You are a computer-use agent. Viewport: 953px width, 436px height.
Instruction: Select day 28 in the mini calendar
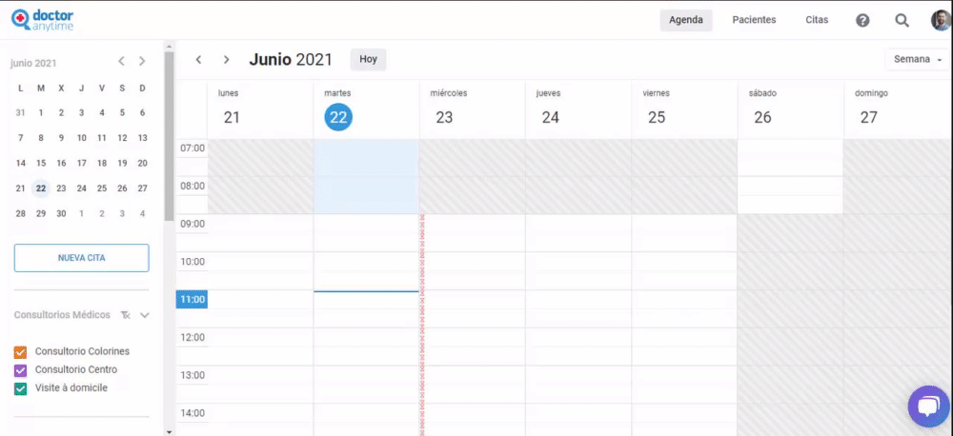point(21,214)
